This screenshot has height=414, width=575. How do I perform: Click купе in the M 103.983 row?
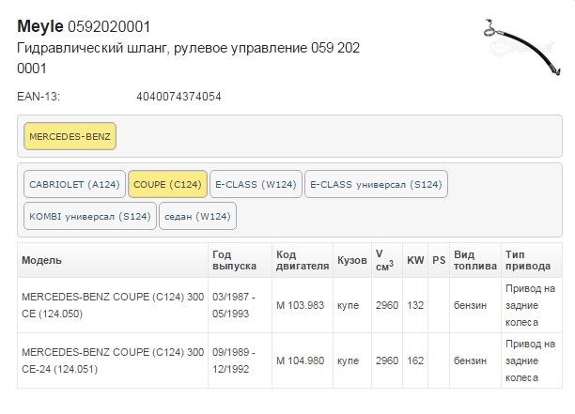tap(348, 305)
